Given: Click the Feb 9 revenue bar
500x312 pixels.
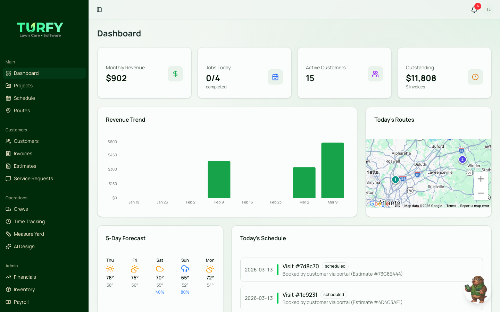Looking at the screenshot, I should (x=219, y=180).
